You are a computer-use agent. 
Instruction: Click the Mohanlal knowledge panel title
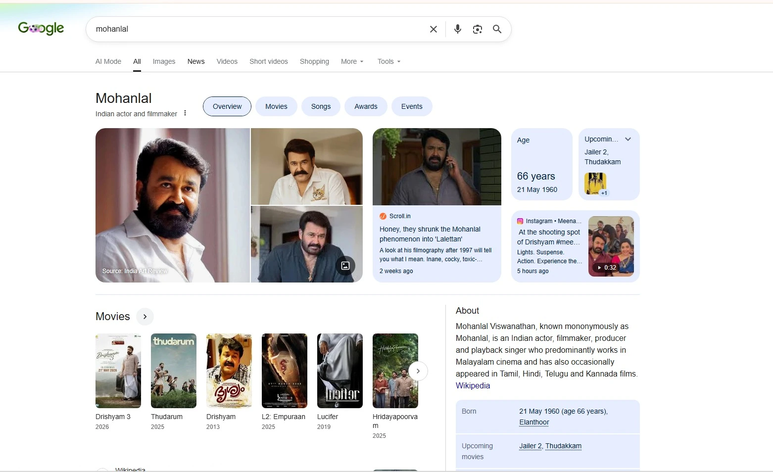tap(124, 98)
